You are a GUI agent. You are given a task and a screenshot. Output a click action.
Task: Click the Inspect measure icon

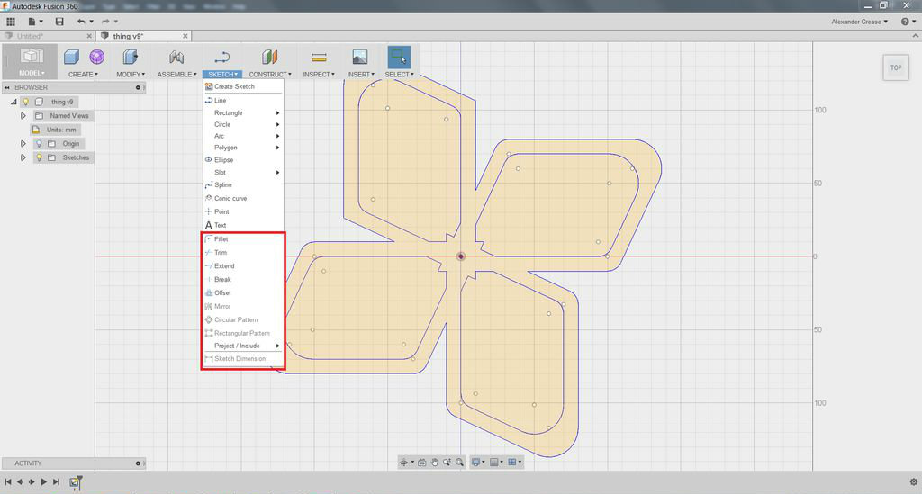tap(319, 57)
